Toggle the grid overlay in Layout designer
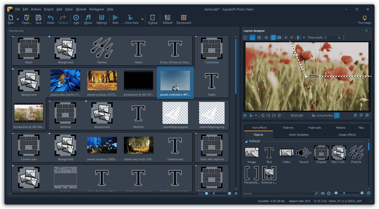The width and height of the screenshot is (379, 209). click(266, 37)
